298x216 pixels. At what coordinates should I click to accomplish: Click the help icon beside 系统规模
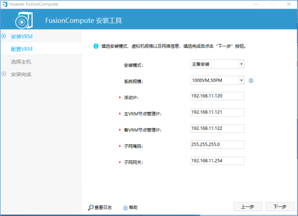251,80
